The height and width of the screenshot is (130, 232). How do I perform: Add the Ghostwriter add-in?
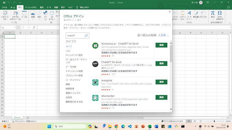pyautogui.click(x=161, y=97)
